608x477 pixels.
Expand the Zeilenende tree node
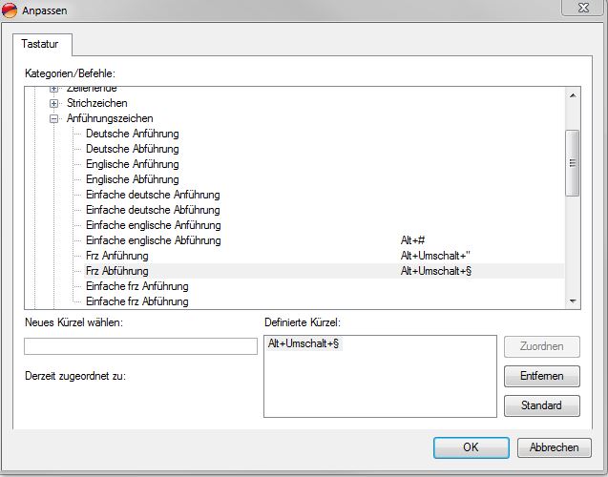[54, 89]
